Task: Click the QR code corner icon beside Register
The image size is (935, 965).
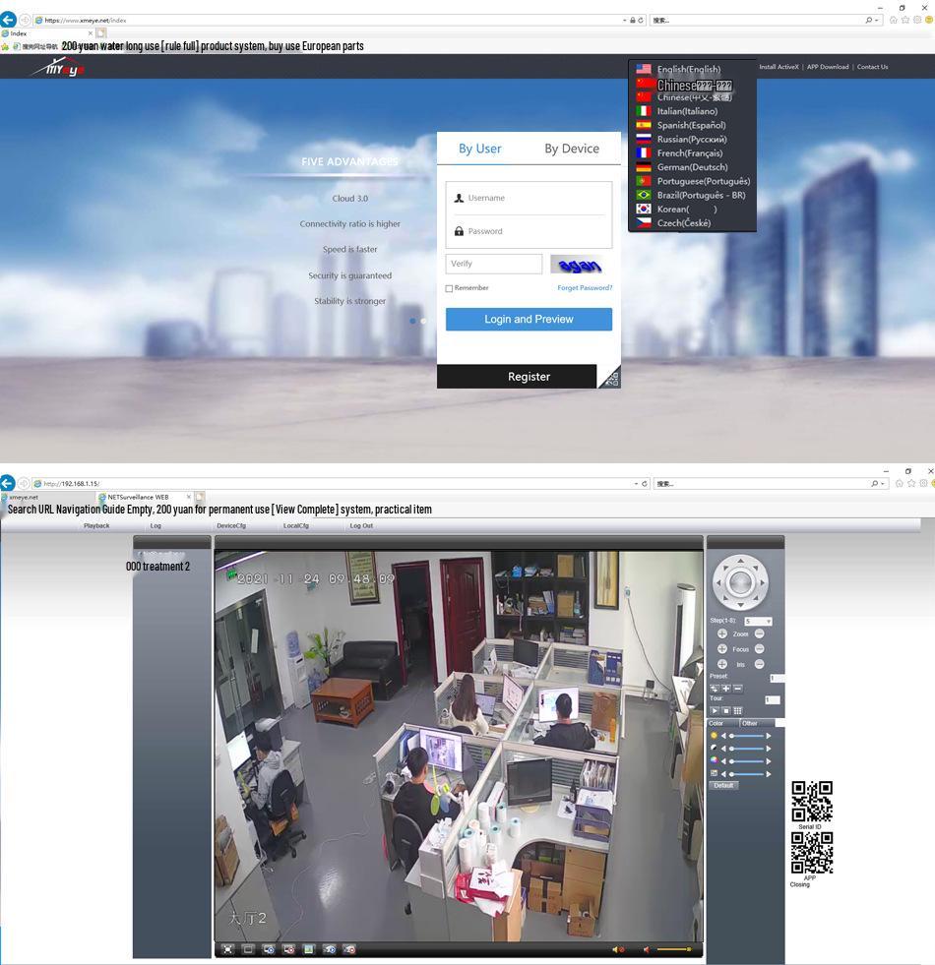Action: click(x=610, y=378)
